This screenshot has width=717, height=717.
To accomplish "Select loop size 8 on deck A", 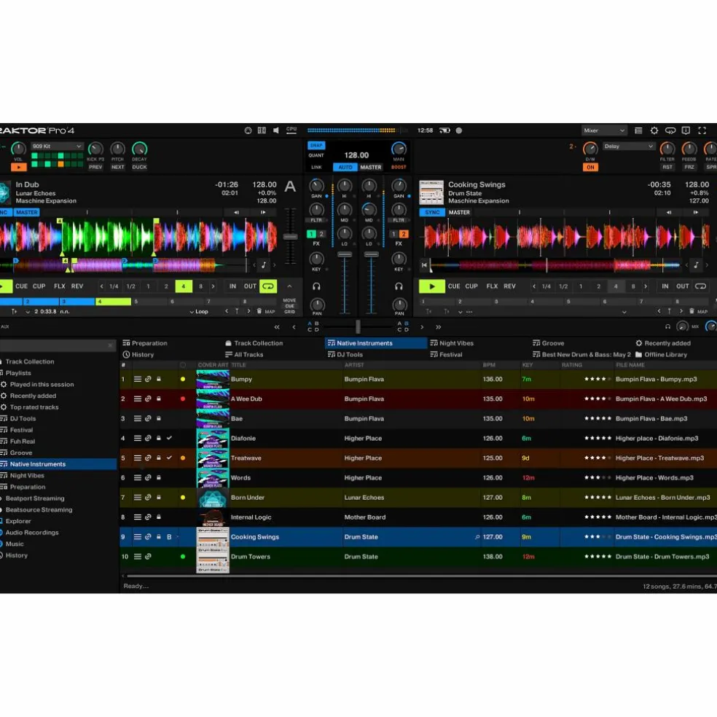I will 200,286.
